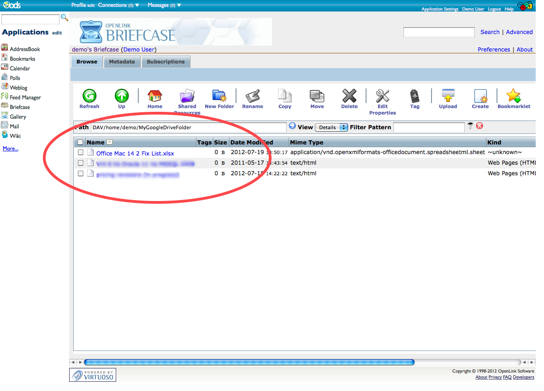Image resolution: width=544 pixels, height=391 pixels.
Task: Go up one folder with Up icon
Action: coord(122,96)
